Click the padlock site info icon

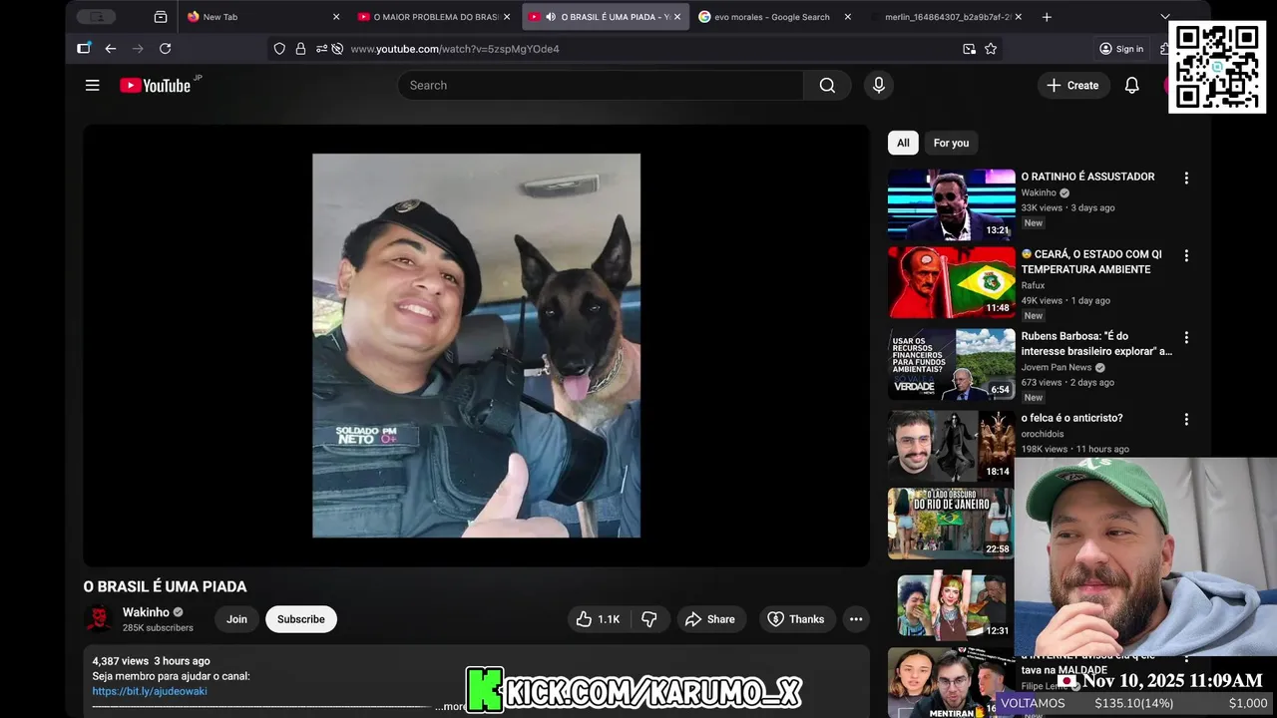pos(300,49)
